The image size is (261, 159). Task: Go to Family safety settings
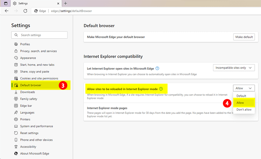29,99
